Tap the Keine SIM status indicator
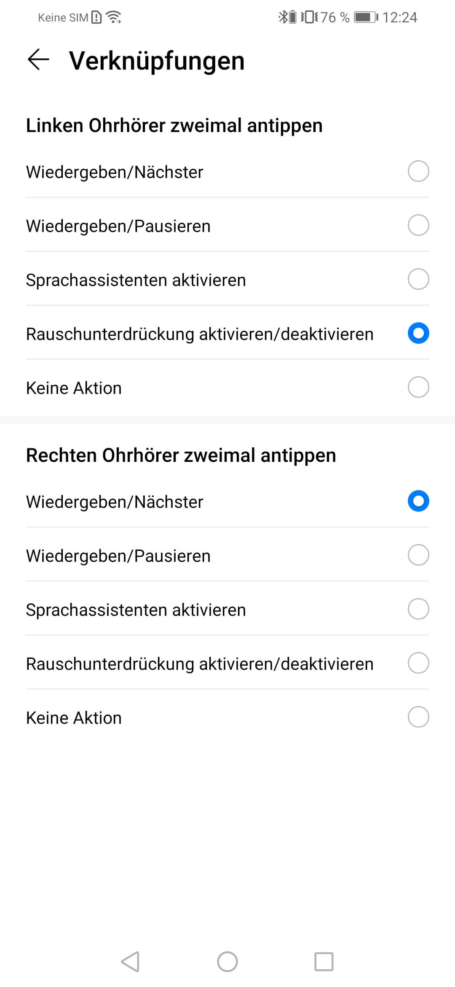Viewport: 455px width, 987px height. click(x=63, y=18)
